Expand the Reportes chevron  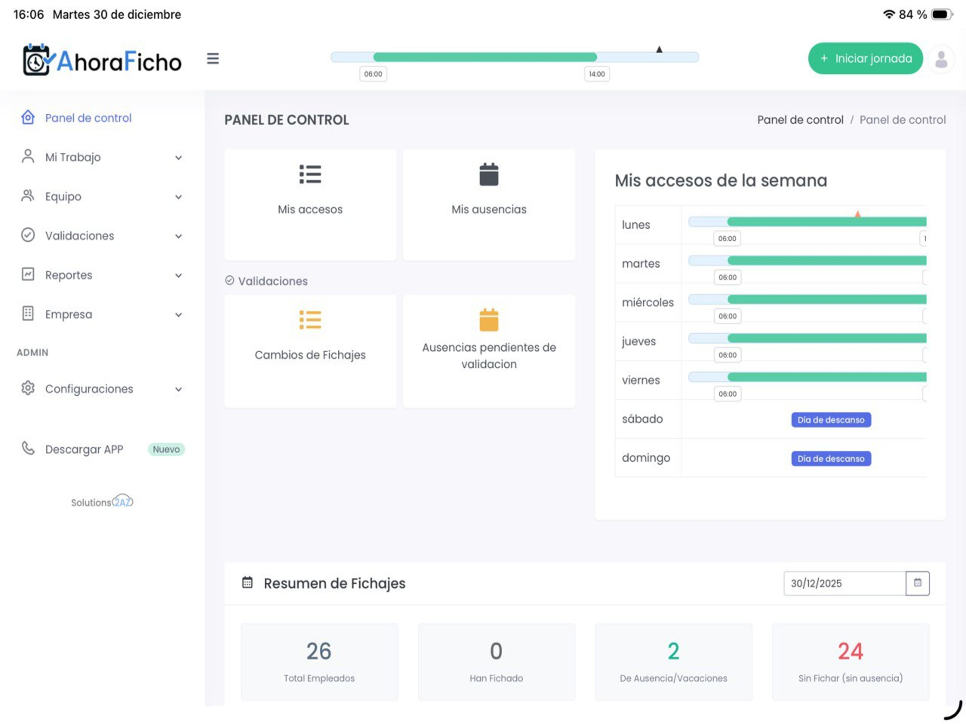(x=178, y=275)
